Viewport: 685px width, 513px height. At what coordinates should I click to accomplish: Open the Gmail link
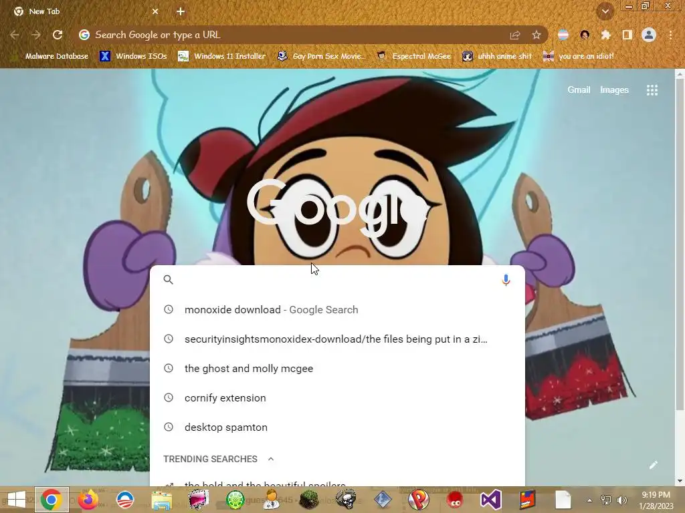(579, 90)
